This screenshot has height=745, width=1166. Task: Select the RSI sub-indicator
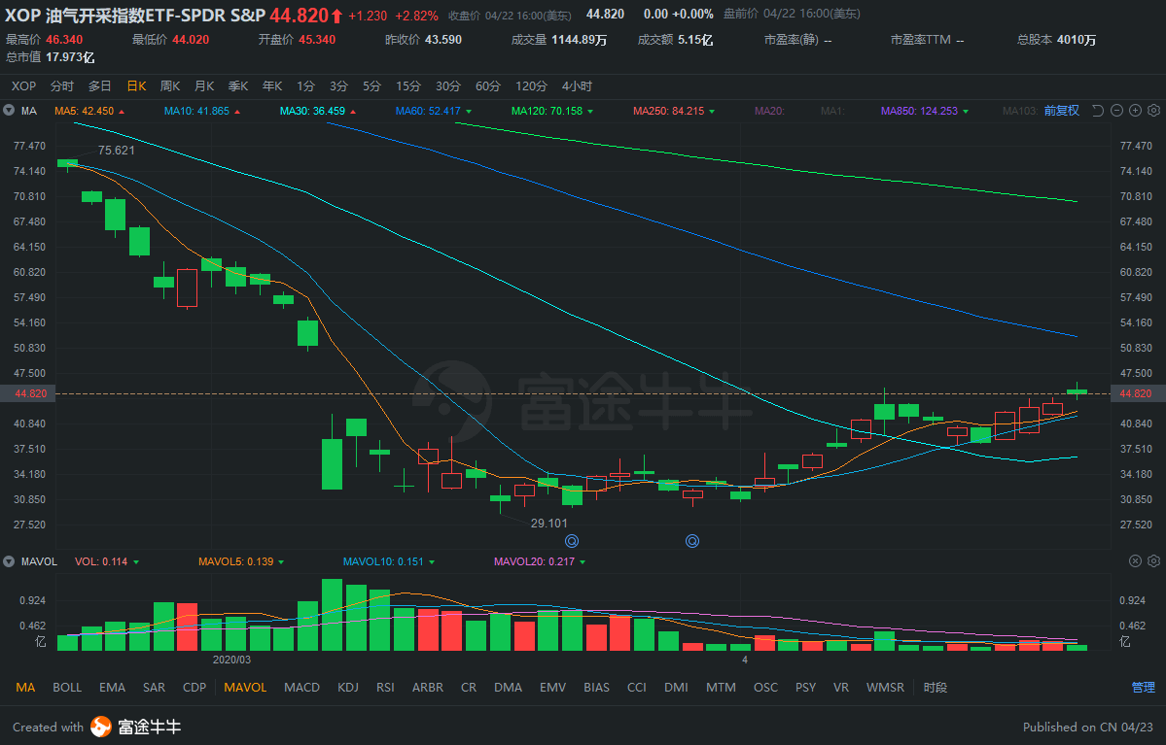385,687
